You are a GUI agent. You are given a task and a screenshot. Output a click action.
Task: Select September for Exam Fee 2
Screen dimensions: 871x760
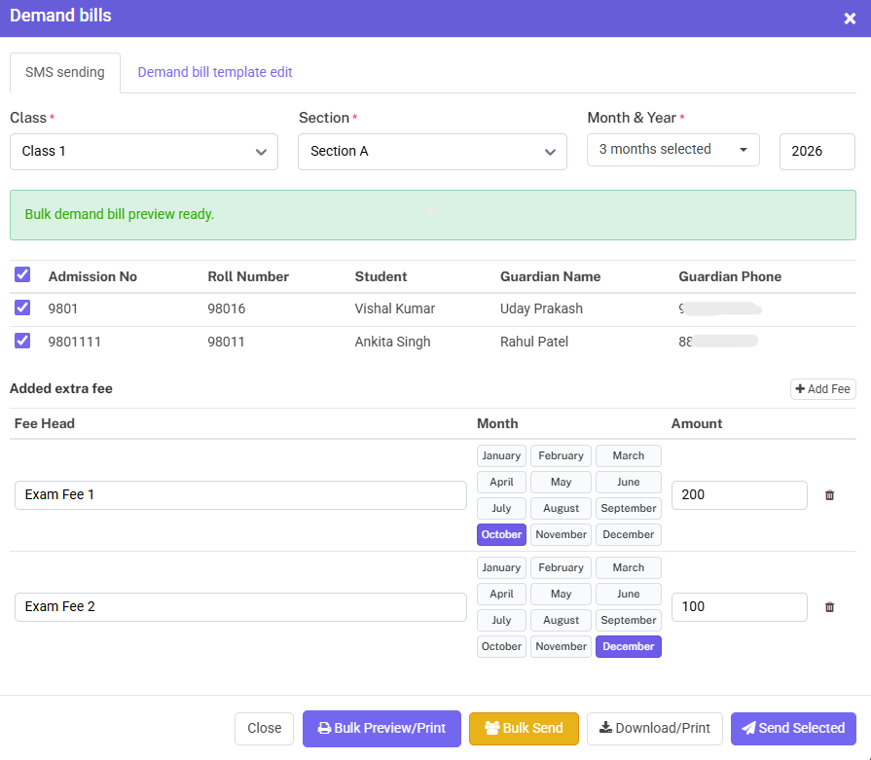[629, 620]
